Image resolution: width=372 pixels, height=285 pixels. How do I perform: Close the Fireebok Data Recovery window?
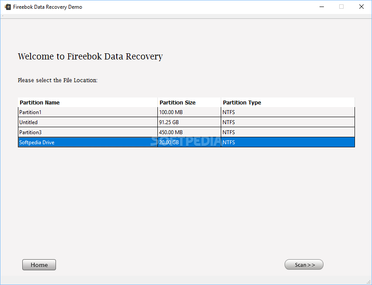(x=362, y=7)
